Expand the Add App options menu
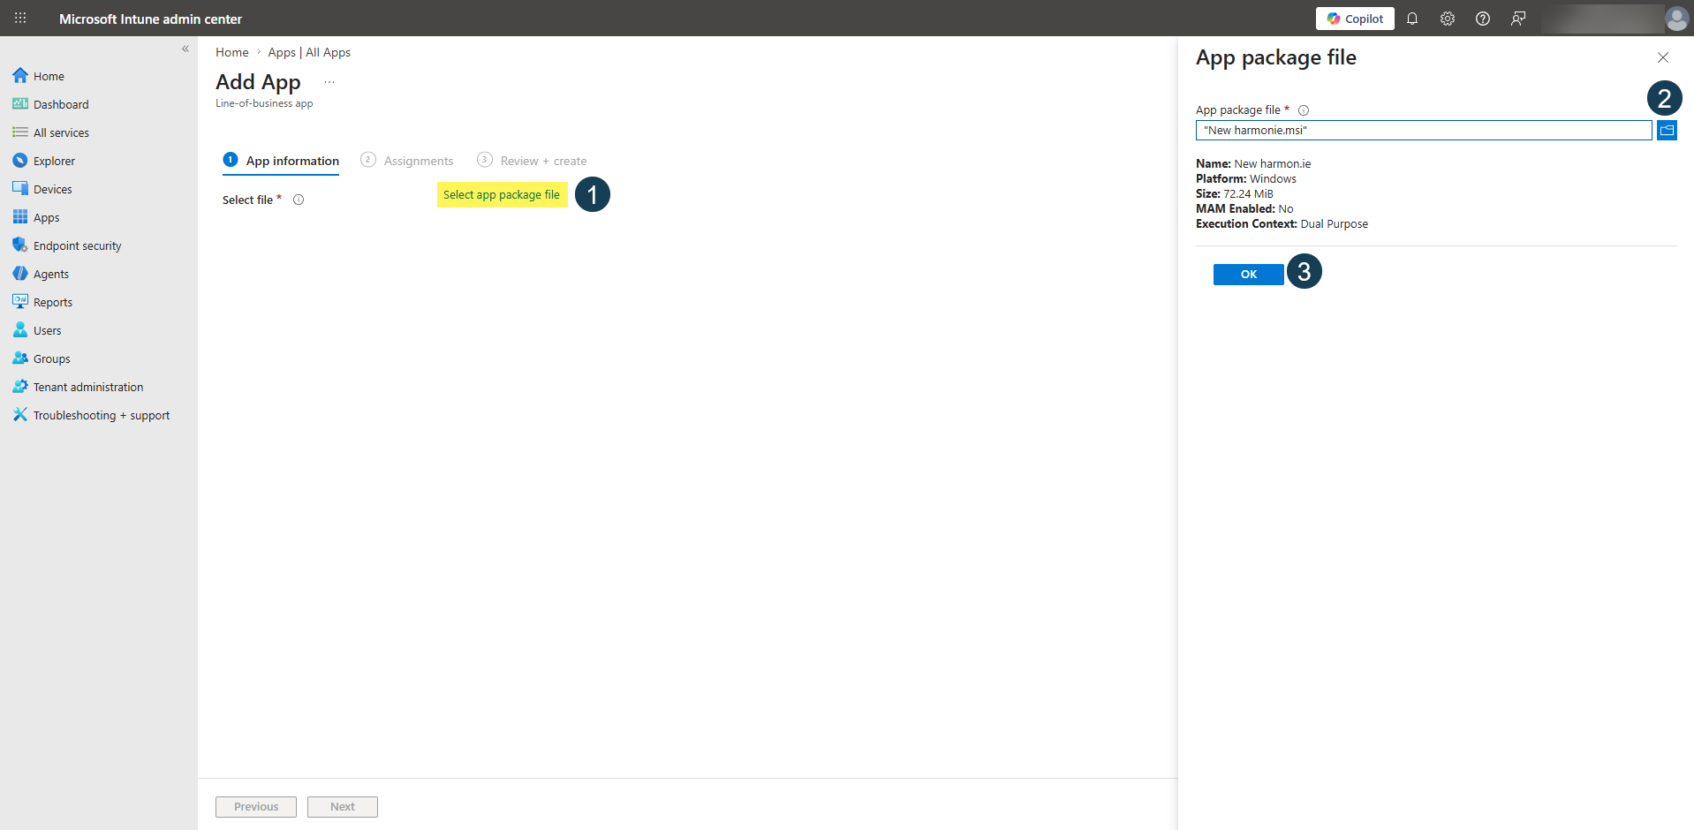 (329, 81)
